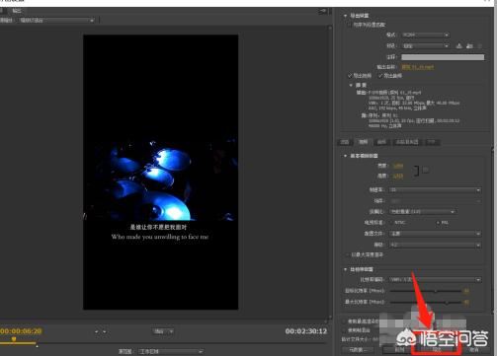Click the set in point icon
The image size is (497, 356).
[x=96, y=331]
